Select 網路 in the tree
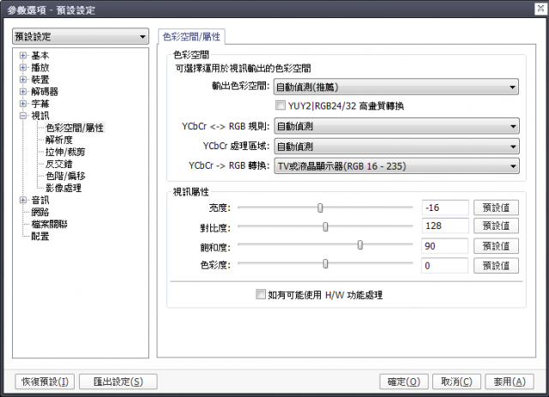Viewport: 549px width, 397px height. point(40,212)
